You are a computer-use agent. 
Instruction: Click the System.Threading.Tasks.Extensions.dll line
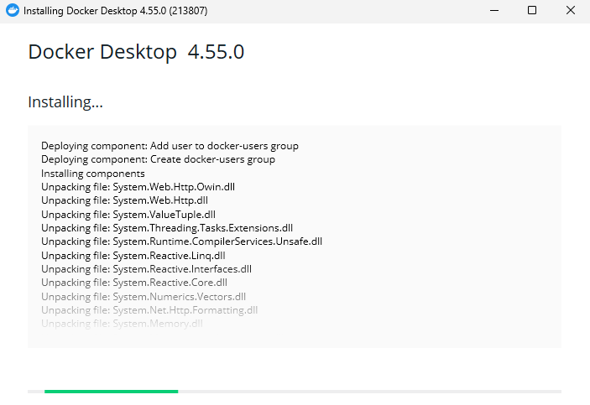point(167,228)
